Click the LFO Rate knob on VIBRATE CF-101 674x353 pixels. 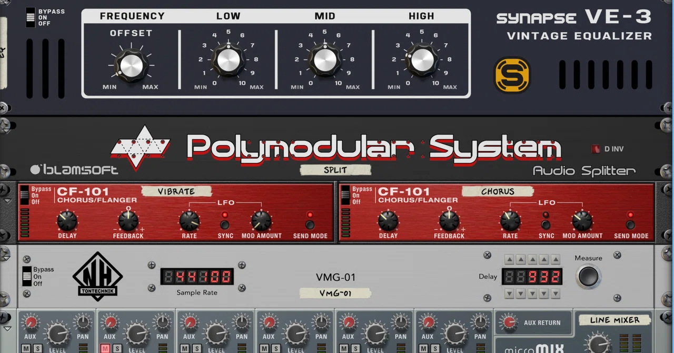point(190,221)
